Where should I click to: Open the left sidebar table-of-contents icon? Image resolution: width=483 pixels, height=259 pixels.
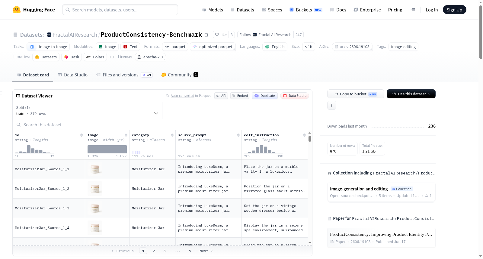(2, 93)
